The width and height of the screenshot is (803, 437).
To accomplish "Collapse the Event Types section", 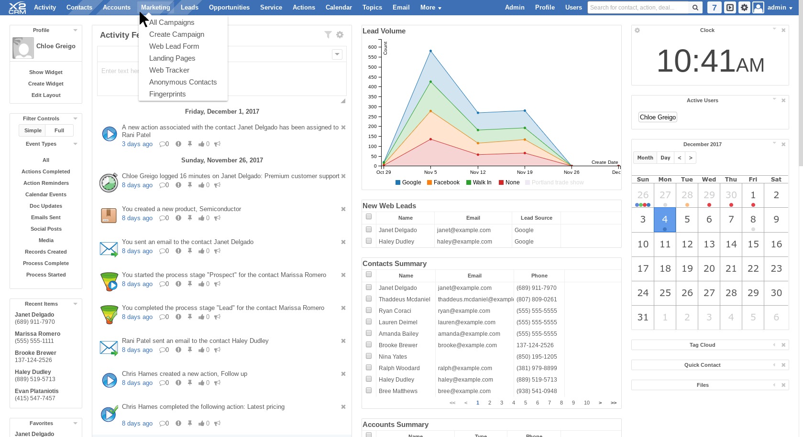I will [x=75, y=144].
